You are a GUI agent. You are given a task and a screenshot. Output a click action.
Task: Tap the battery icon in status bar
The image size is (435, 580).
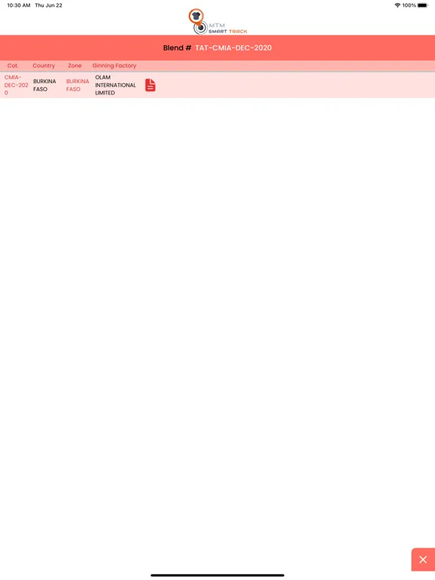coord(423,5)
